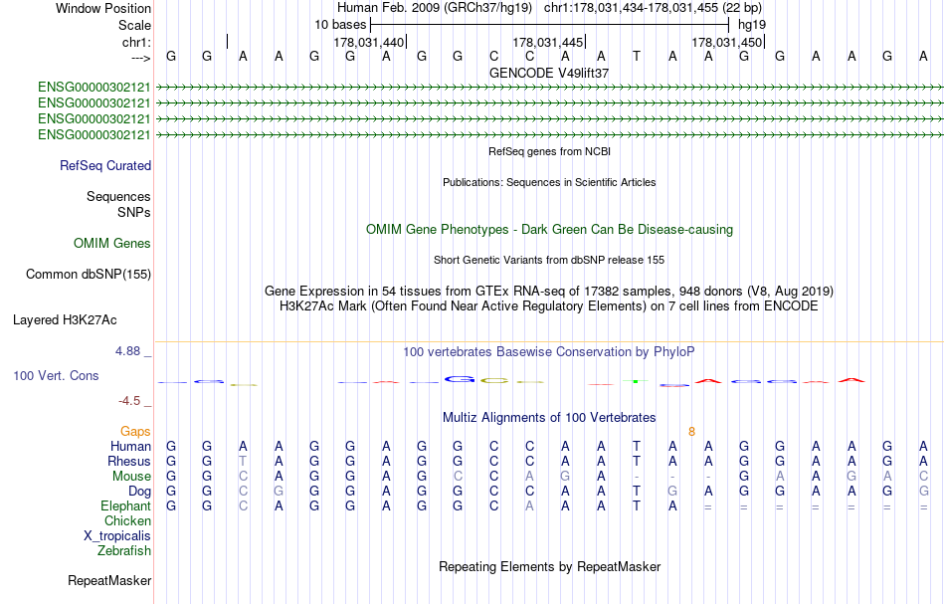The height and width of the screenshot is (604, 945).
Task: Click the Zebrafish row label
Action: tap(124, 550)
